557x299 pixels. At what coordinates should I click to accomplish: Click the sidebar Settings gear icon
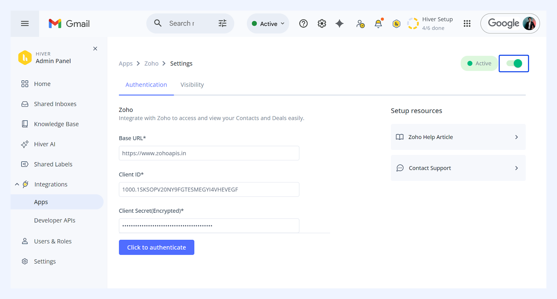(25, 261)
